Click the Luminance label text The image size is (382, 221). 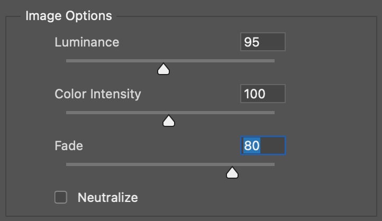point(87,42)
